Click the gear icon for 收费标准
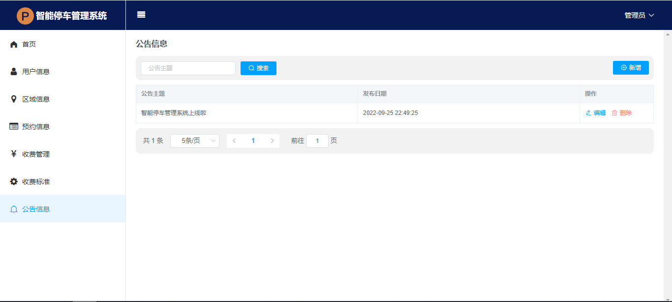 (x=14, y=182)
